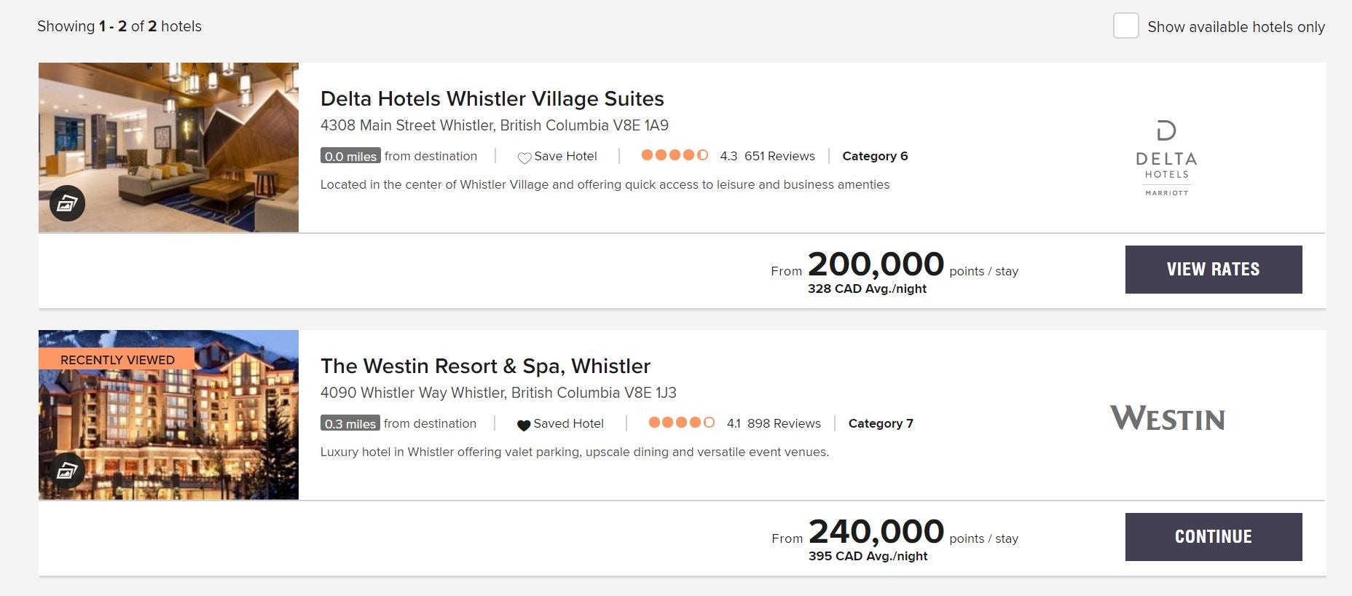1352x596 pixels.
Task: Open Delta Hotels Whistler Village Suites title
Action: click(492, 98)
